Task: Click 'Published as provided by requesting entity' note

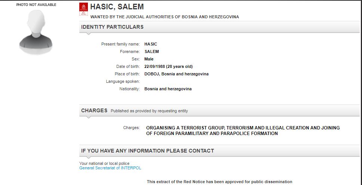Action: click(x=149, y=111)
